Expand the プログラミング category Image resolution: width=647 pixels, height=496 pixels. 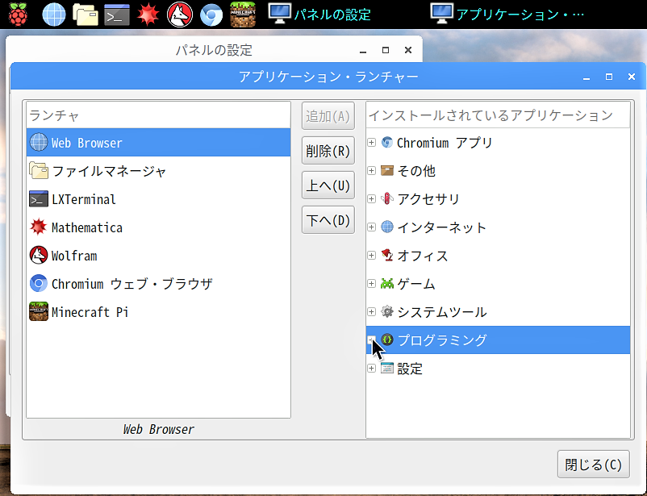(371, 340)
